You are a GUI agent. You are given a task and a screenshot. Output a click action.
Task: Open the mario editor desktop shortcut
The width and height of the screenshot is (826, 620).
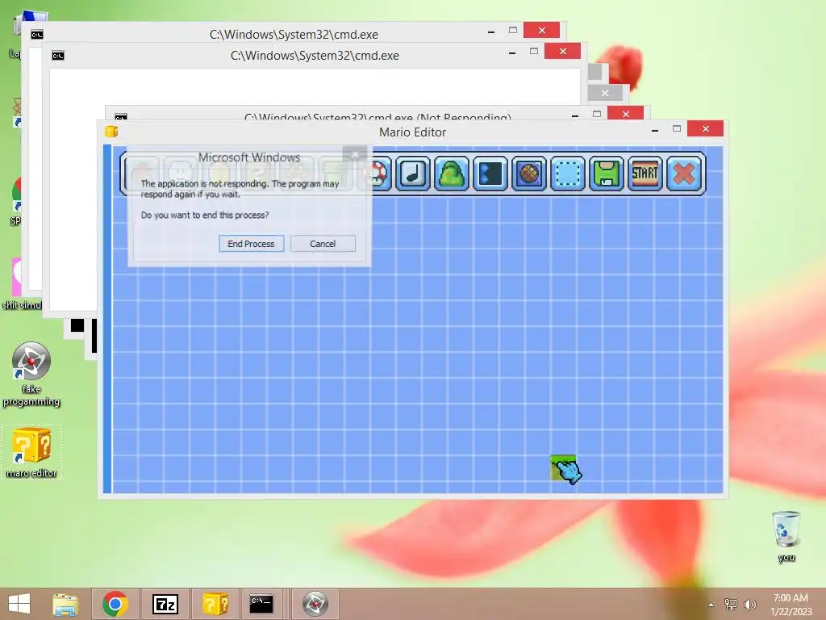[x=31, y=452]
